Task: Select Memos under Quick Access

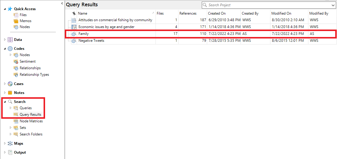Action: [26, 21]
